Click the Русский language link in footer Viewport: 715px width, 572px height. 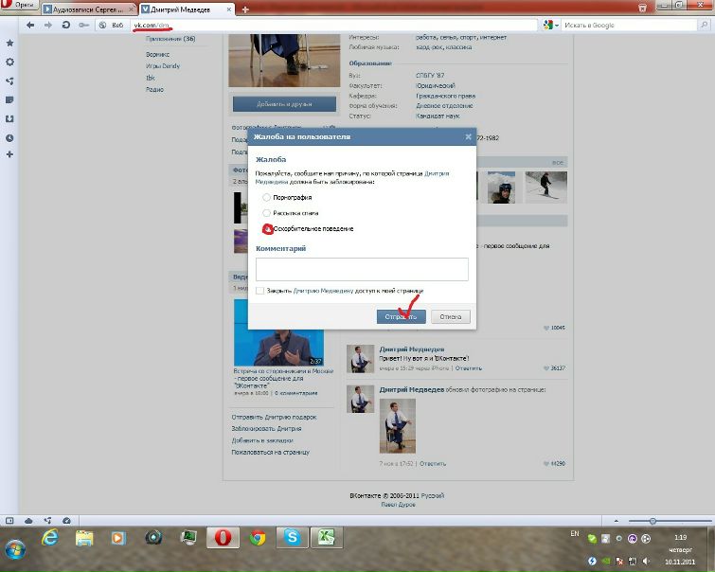coord(433,495)
